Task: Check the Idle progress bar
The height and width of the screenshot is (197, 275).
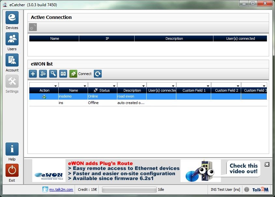Action: pyautogui.click(x=128, y=189)
